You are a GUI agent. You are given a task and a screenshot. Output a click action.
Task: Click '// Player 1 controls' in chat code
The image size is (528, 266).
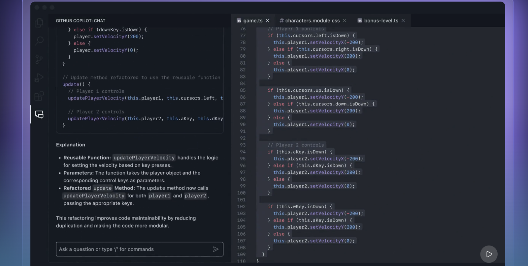click(96, 91)
